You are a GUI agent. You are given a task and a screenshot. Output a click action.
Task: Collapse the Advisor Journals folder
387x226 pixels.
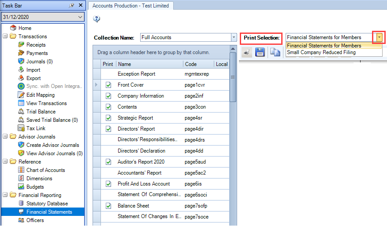[5, 136]
